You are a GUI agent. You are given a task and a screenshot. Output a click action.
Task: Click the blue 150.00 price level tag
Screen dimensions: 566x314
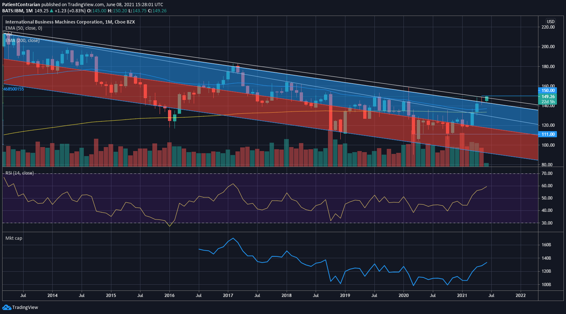[x=548, y=91]
